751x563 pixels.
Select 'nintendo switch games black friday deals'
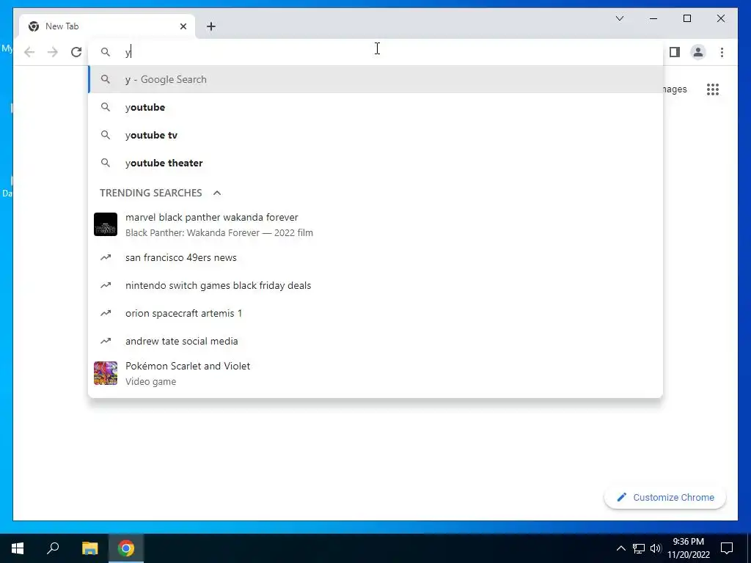click(x=375, y=285)
